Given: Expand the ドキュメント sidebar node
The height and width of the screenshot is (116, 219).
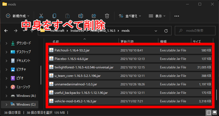Looking at the screenshot, I should click(x=6, y=61).
